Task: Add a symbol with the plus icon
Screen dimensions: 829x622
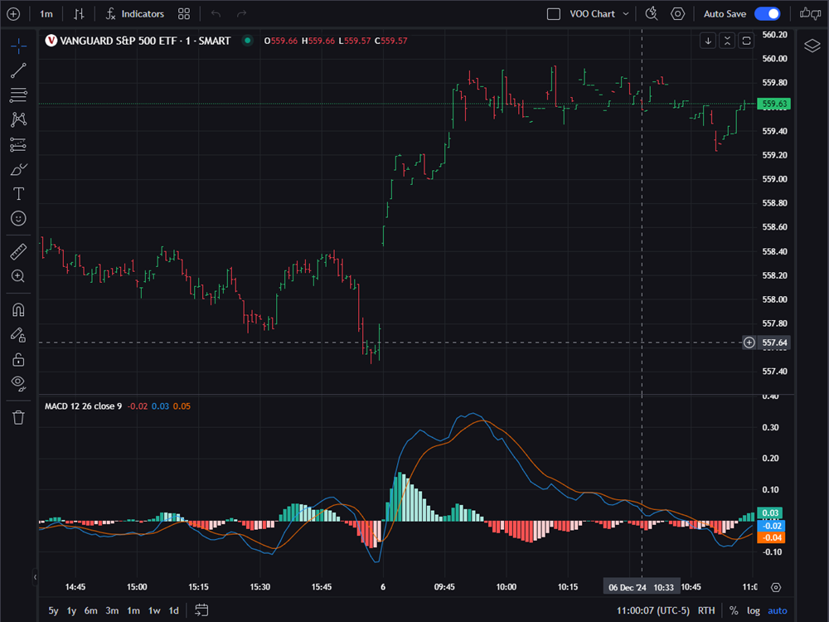Action: (x=13, y=14)
